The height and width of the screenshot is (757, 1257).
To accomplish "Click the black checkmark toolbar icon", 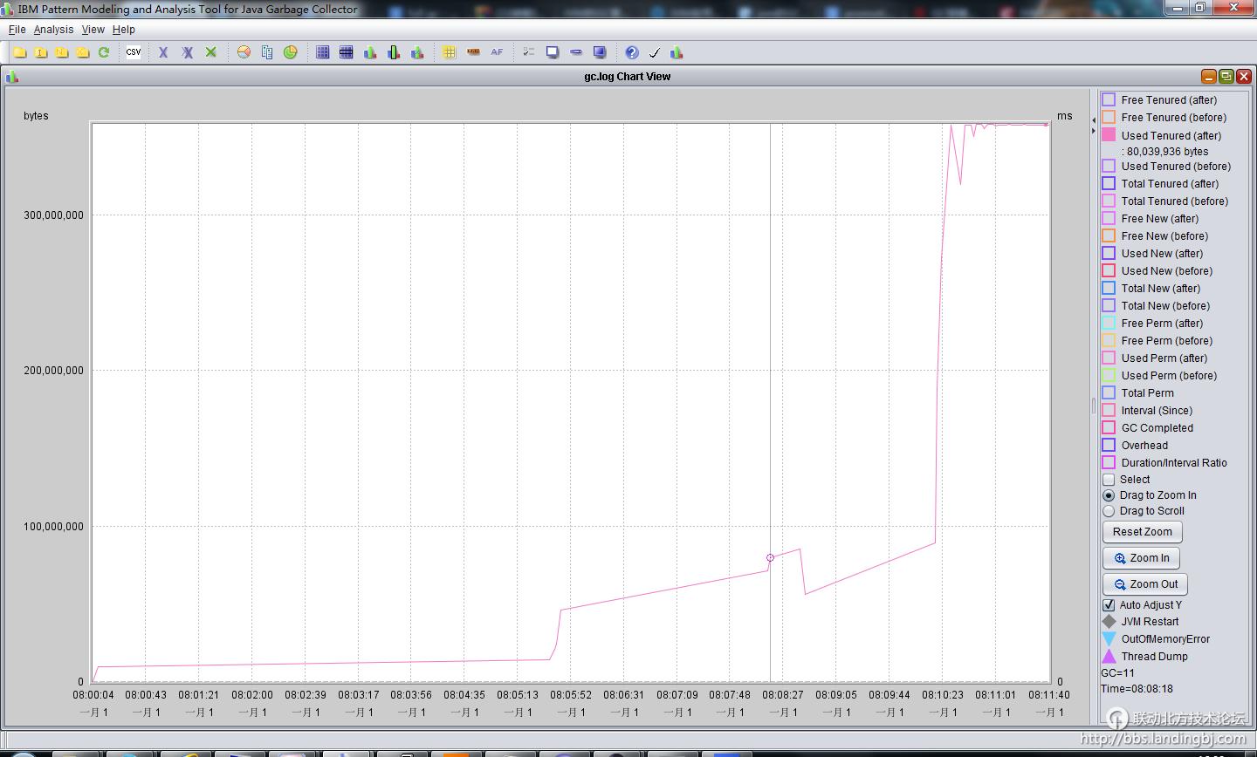I will (x=655, y=52).
